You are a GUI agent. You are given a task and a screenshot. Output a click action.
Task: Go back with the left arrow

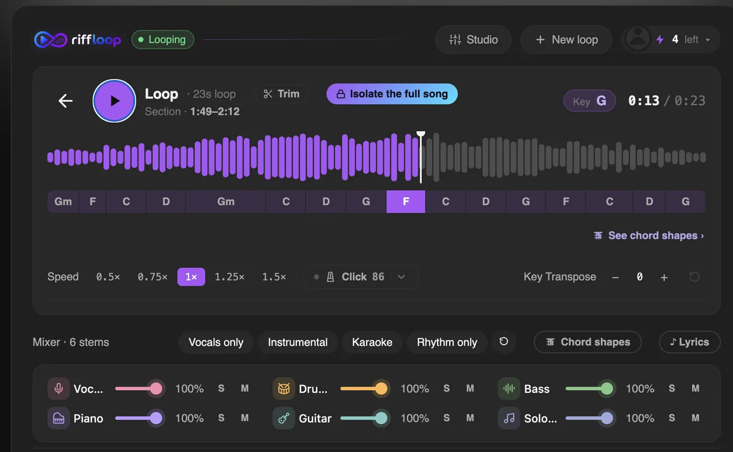[65, 100]
